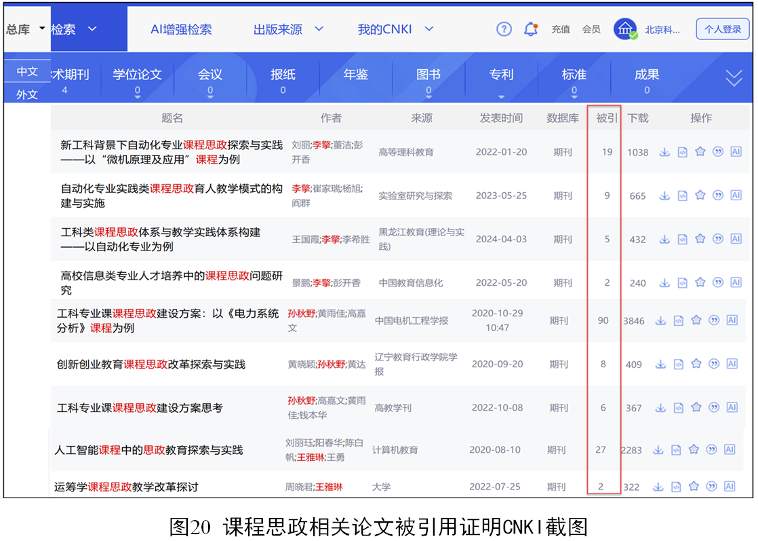Open HTML reading for the 2023-05-25 paper

click(x=683, y=195)
